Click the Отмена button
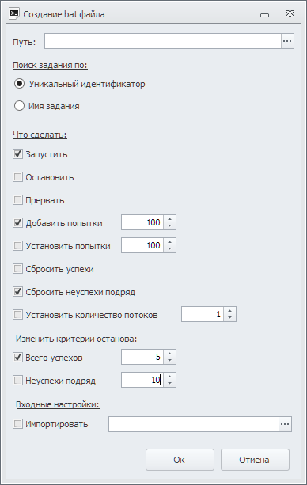 [x=255, y=460]
